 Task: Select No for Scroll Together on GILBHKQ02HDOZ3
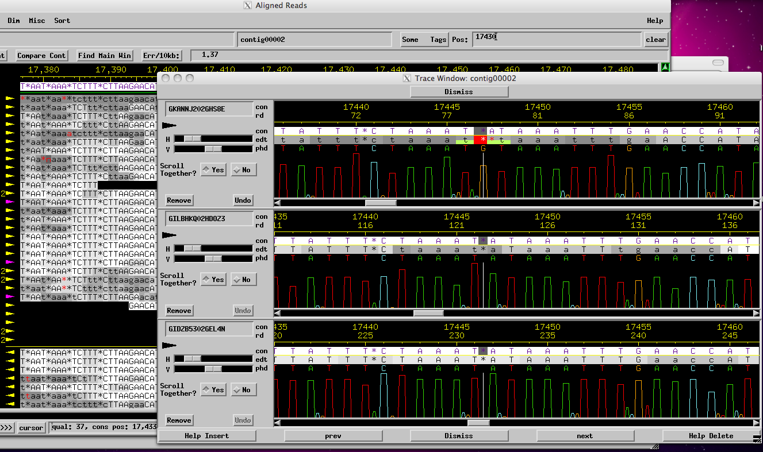click(x=242, y=280)
